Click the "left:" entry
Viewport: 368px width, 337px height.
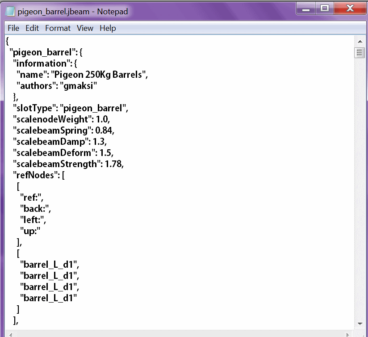(33, 220)
